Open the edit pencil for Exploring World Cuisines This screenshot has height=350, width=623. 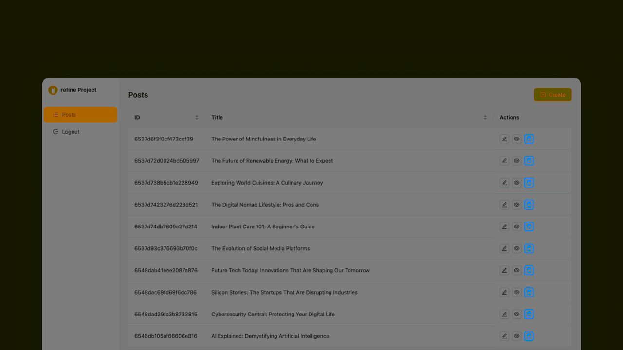tap(504, 182)
